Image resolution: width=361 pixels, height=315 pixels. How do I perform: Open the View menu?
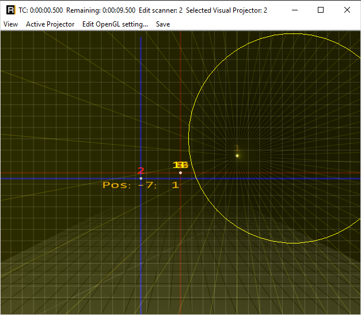click(x=10, y=24)
